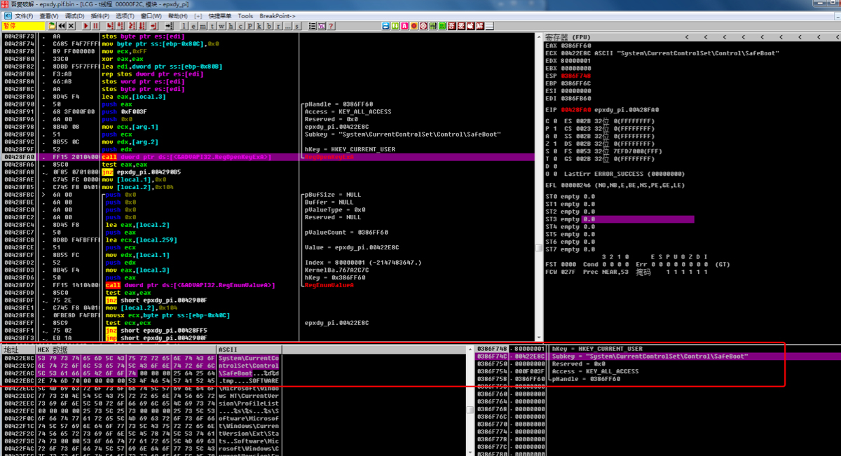Restart the program with rewind icon
841x456 pixels.
click(x=62, y=26)
